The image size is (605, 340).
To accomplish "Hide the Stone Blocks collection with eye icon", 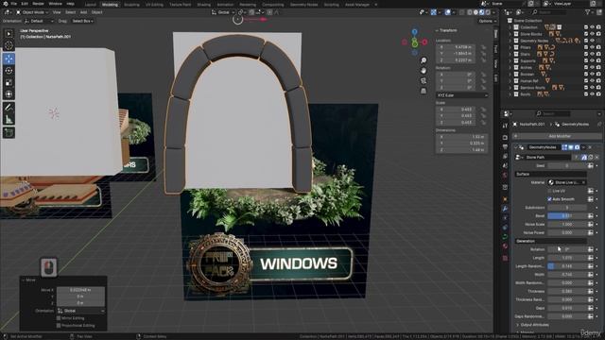I will 593,34.
